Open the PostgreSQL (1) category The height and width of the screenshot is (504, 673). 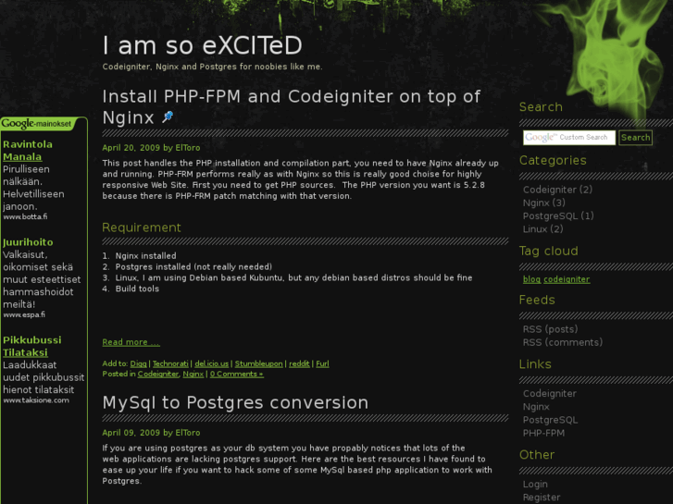pyautogui.click(x=558, y=215)
